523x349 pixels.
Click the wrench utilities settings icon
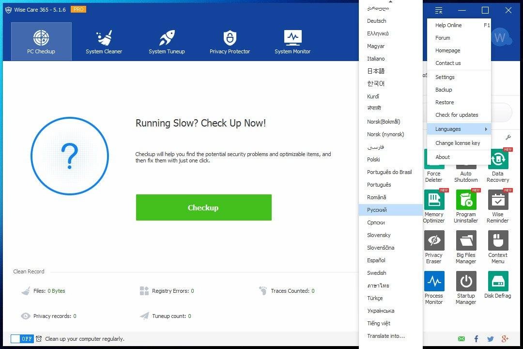(508, 137)
